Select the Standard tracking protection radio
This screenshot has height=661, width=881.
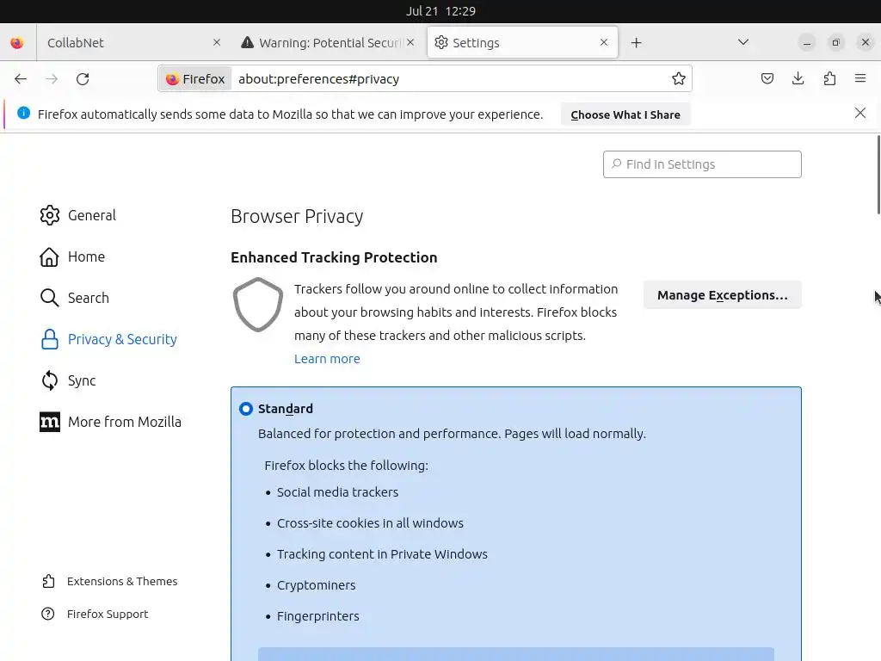coord(247,409)
